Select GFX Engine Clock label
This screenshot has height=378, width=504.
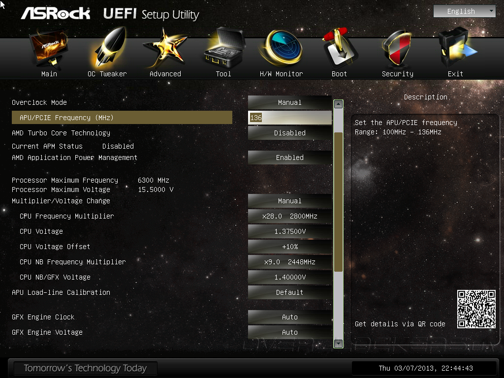point(43,317)
